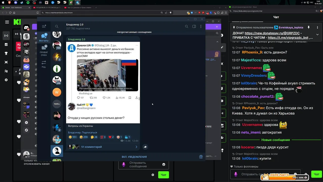
Task: Open dashboard chat settings gear icon
Action: [x=153, y=175]
